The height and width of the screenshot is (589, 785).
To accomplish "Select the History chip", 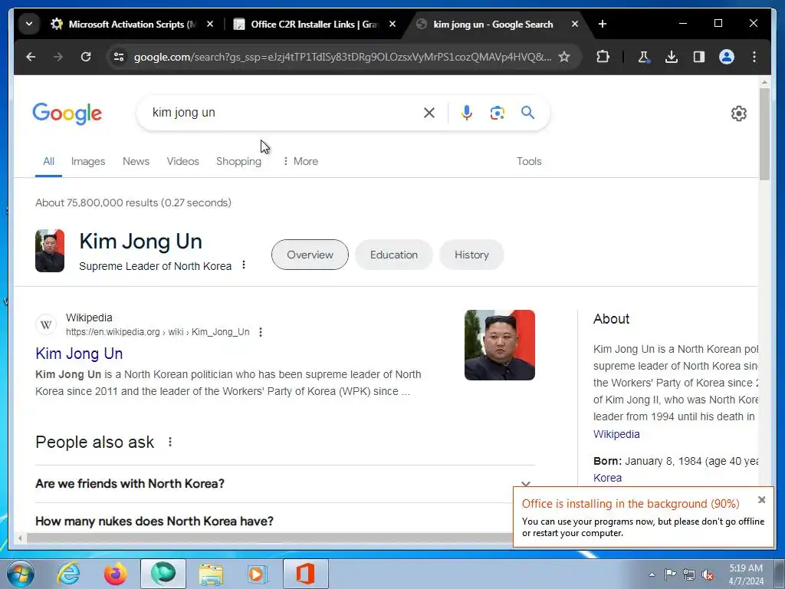I will [x=471, y=255].
